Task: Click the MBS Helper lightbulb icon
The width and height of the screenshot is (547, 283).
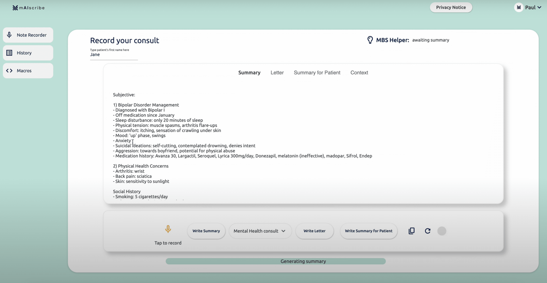Action: tap(370, 40)
